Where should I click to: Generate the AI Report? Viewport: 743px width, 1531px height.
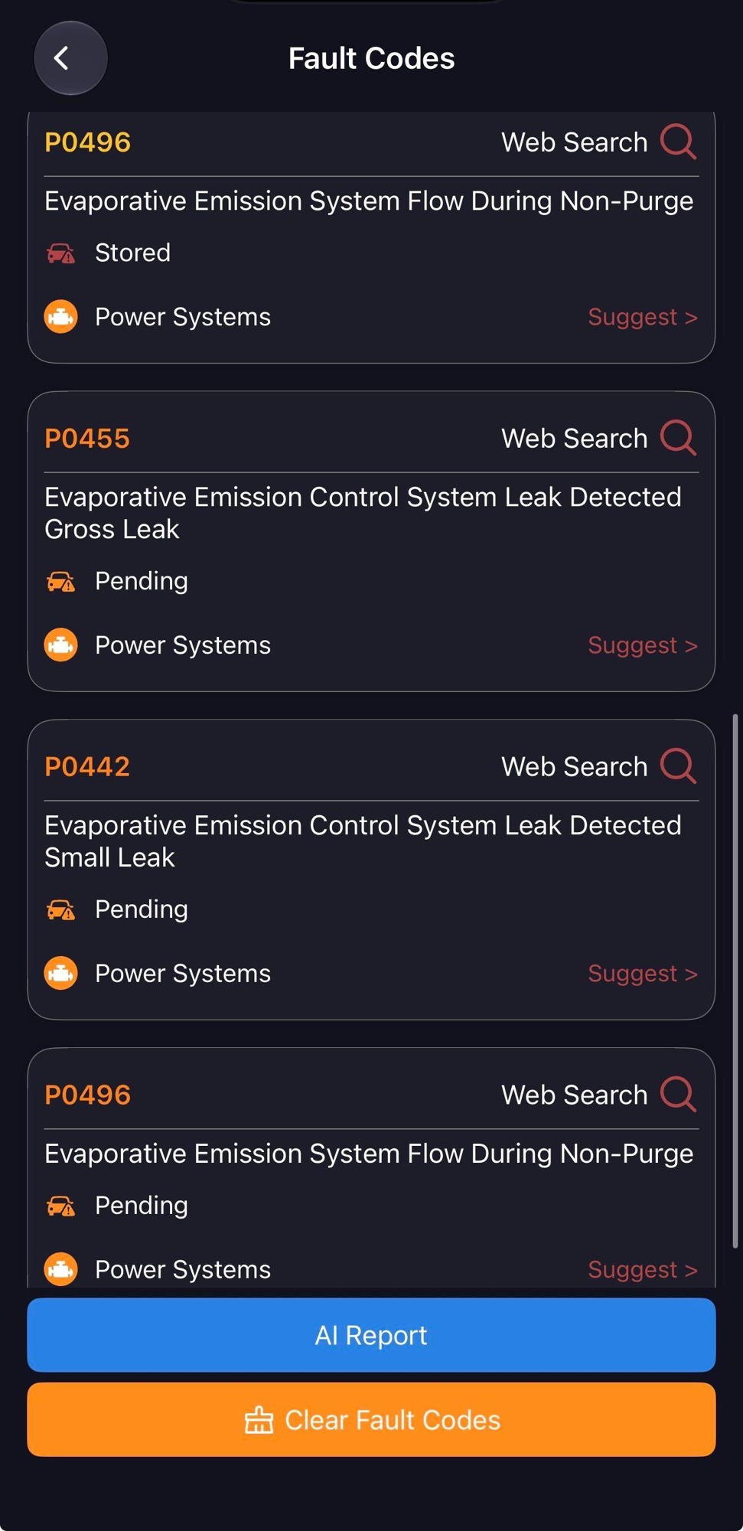[x=371, y=1335]
